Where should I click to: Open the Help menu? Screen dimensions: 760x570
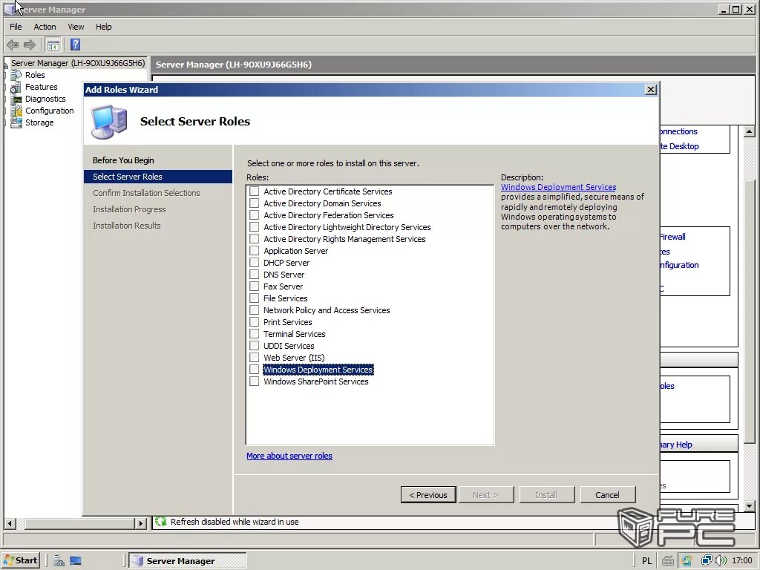coord(103,27)
